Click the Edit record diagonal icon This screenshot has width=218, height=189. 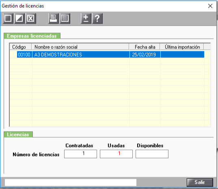(19, 18)
